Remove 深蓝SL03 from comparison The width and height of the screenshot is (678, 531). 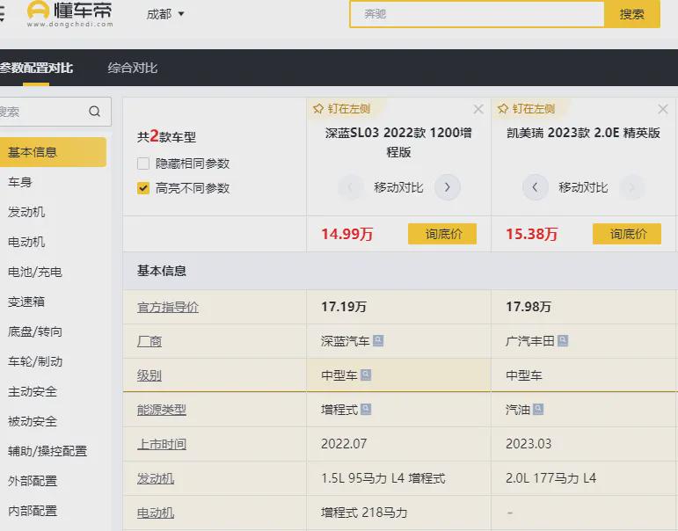tap(478, 110)
